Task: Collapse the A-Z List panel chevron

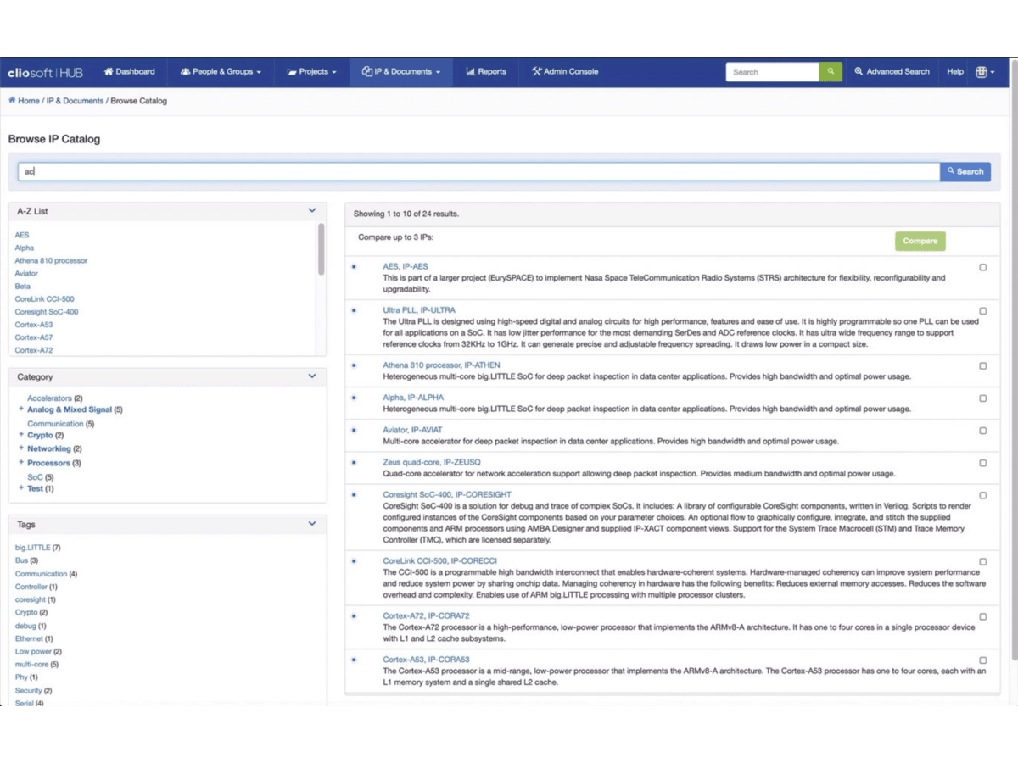Action: (312, 210)
